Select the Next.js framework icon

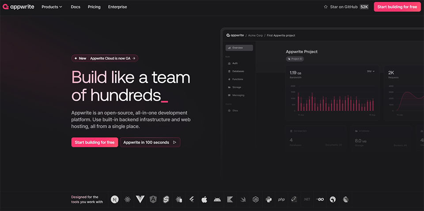(115, 200)
